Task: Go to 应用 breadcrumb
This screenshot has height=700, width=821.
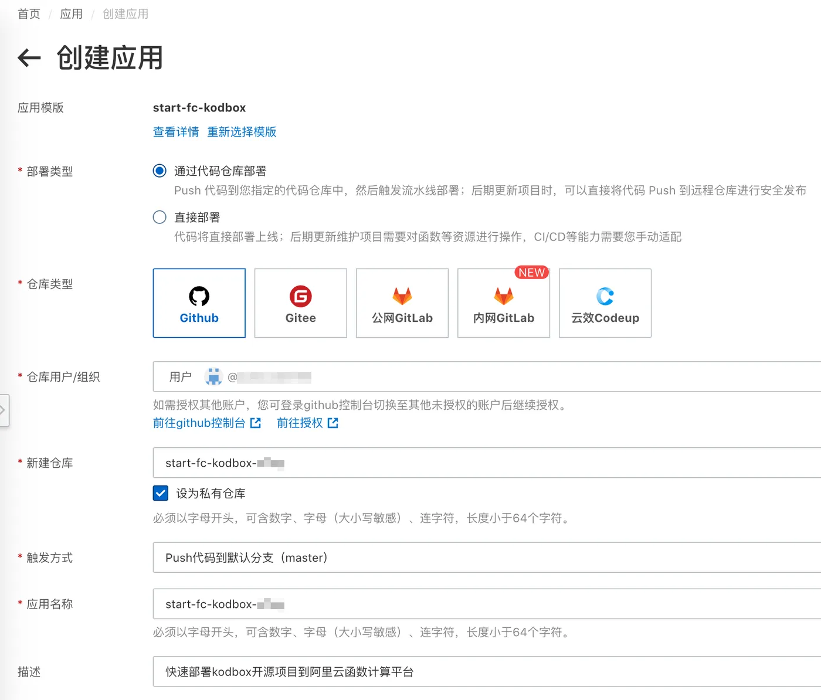Action: pos(71,13)
